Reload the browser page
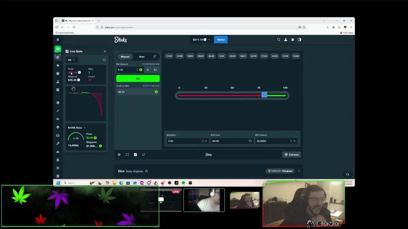The height and width of the screenshot is (229, 408). [74, 27]
